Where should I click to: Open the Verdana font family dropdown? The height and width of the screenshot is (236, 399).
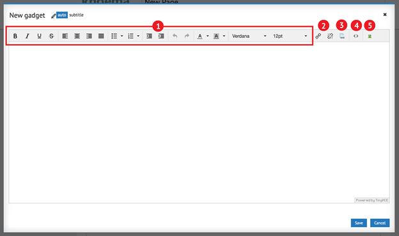(249, 36)
